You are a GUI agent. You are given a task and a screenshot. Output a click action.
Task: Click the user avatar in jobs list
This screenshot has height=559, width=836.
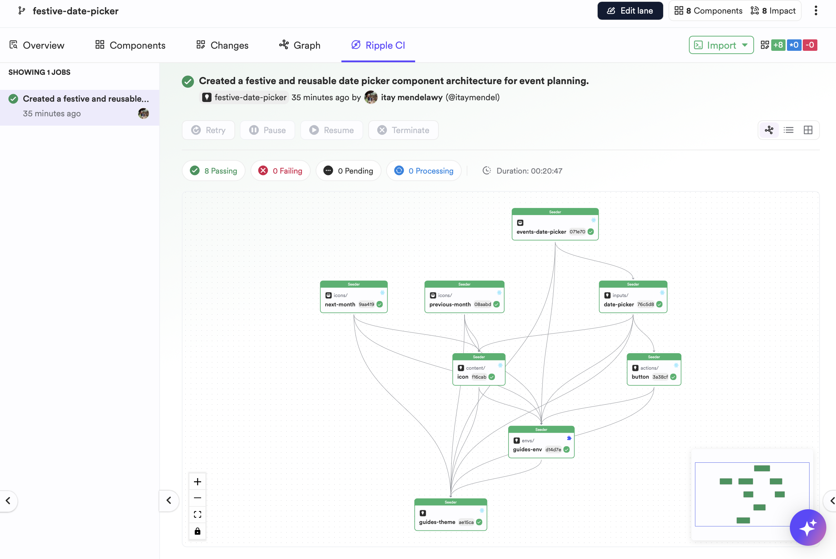coord(143,113)
